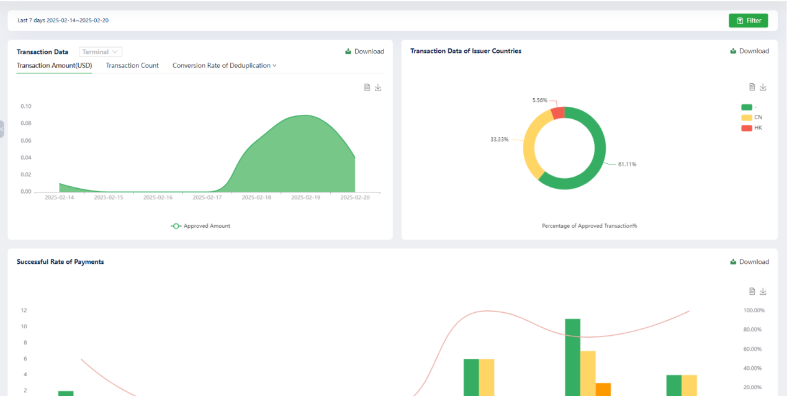Download Successful Rate of Payments data
This screenshot has height=396, width=787.
click(749, 262)
